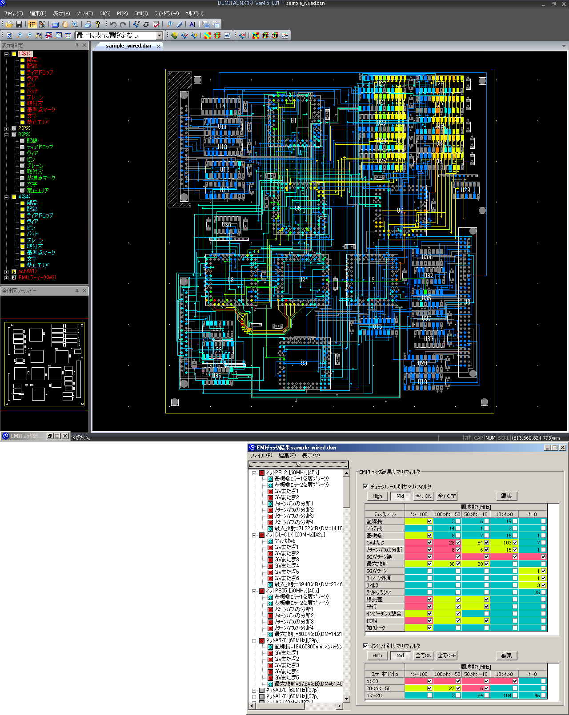
Task: Expand the pcb(W1) tree node
Action: click(7, 272)
